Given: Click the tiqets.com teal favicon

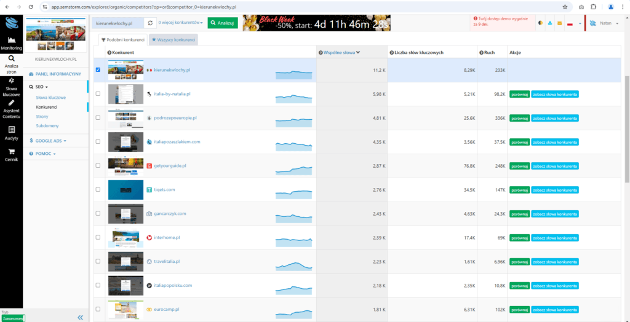Looking at the screenshot, I should (x=150, y=189).
